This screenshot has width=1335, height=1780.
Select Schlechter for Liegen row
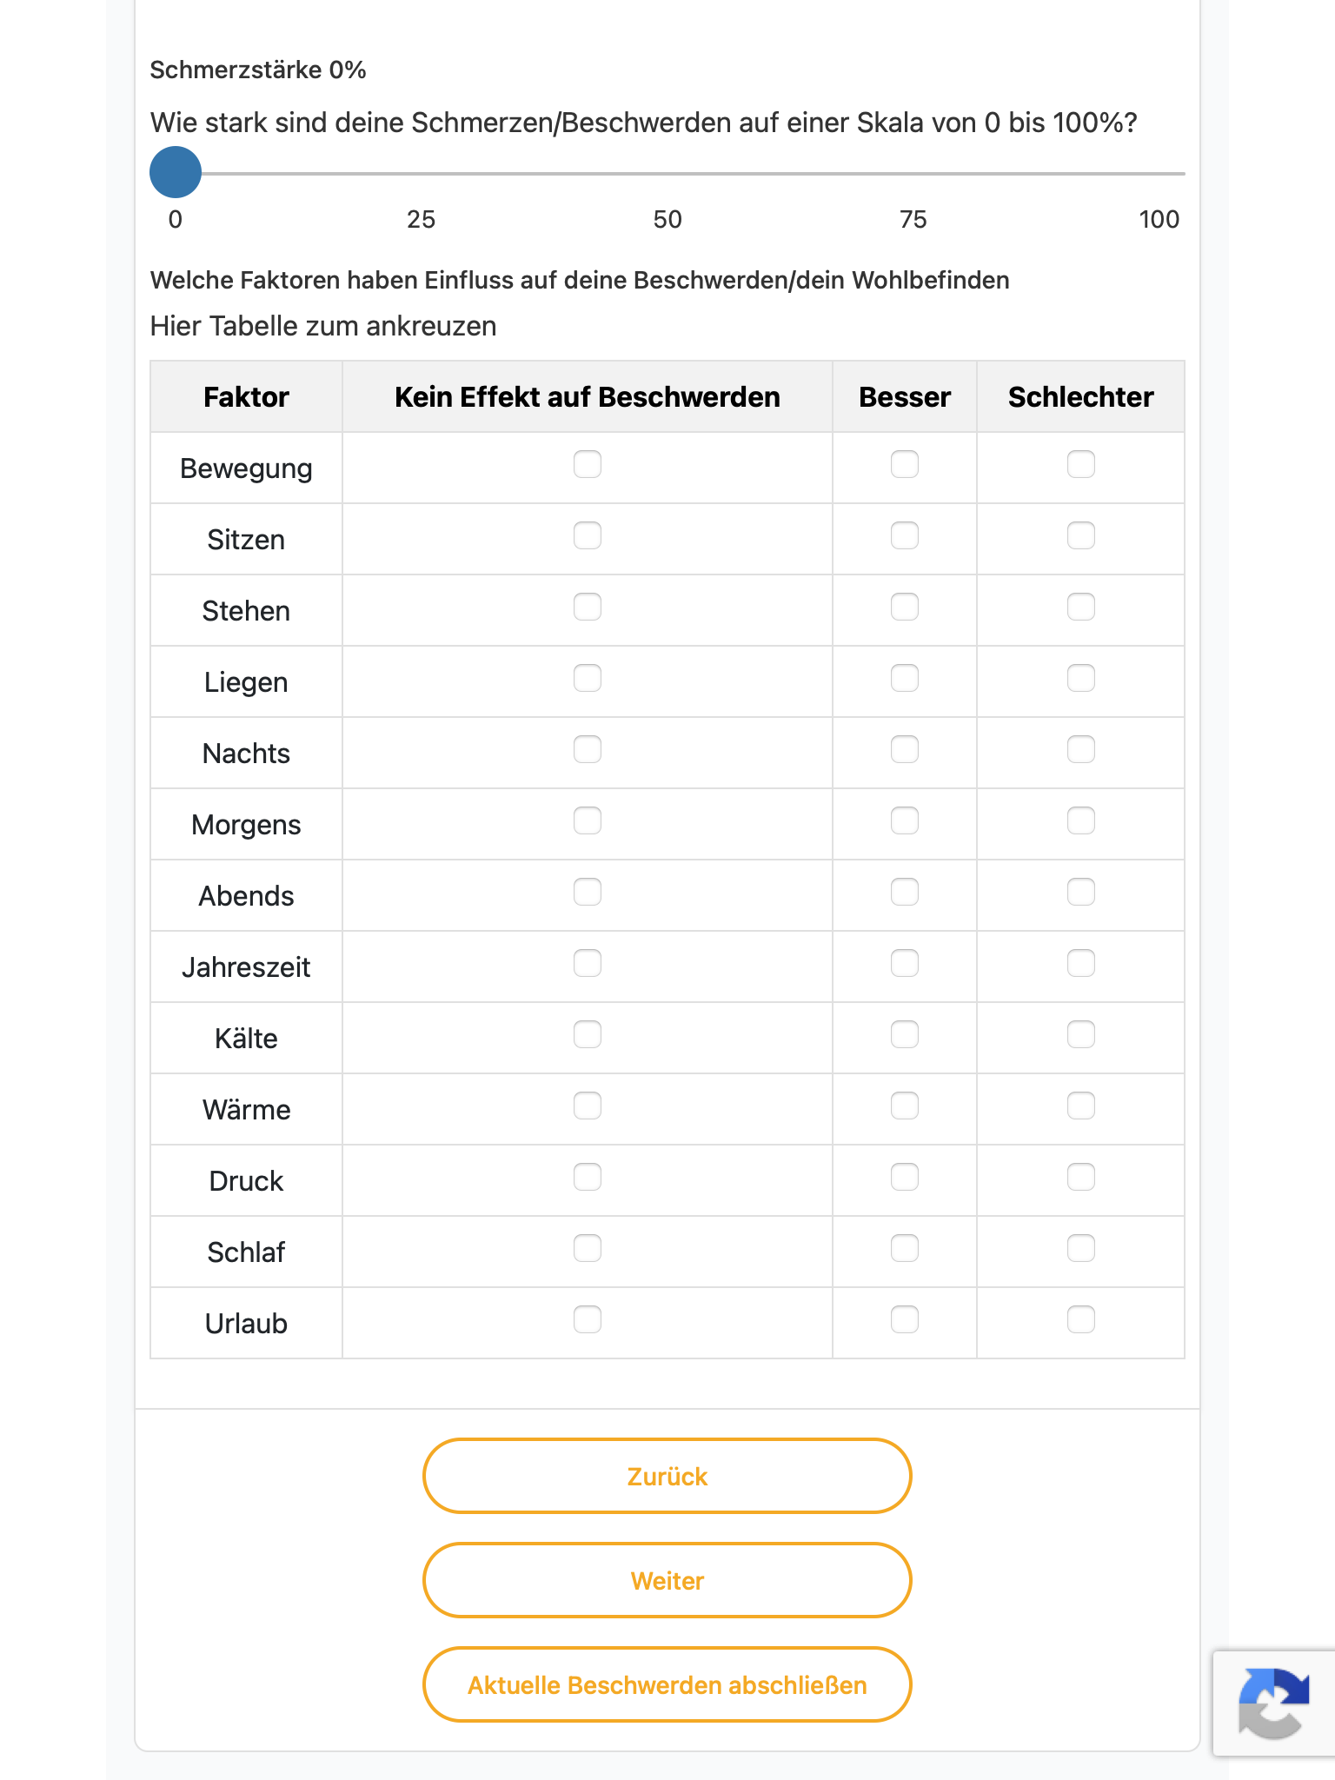point(1081,678)
